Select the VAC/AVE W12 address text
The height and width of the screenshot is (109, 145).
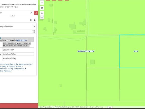[17, 45]
